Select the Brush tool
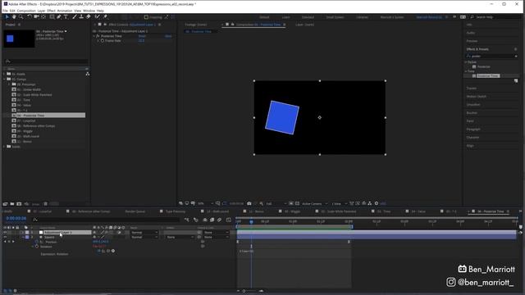Screen dimensions: 525x295 (x=75, y=16)
